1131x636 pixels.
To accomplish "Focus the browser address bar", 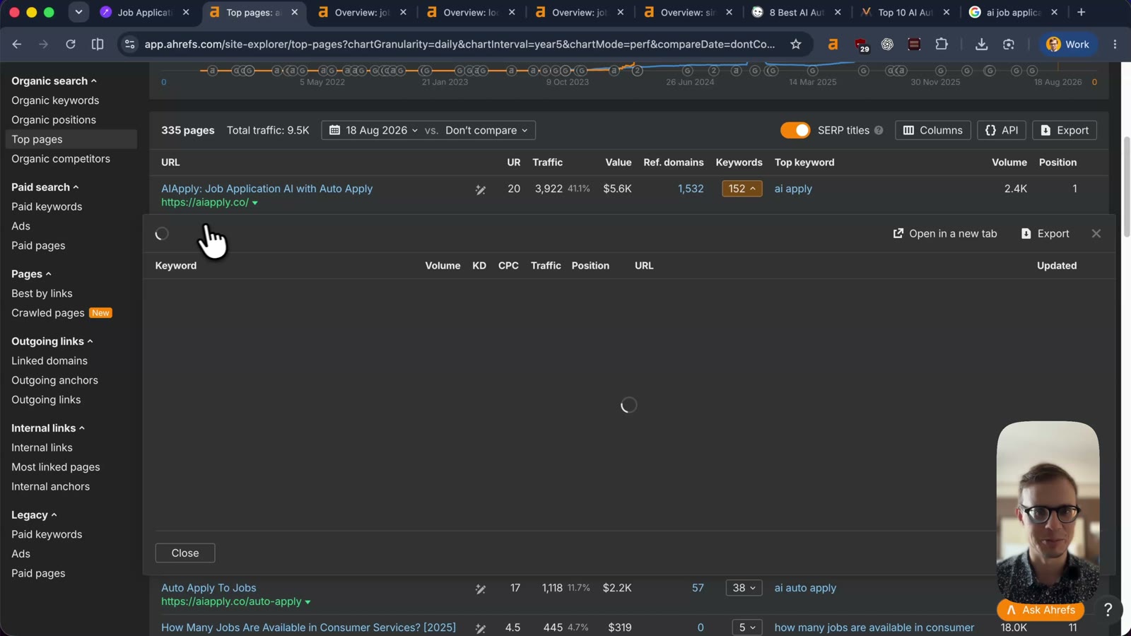I will click(459, 45).
